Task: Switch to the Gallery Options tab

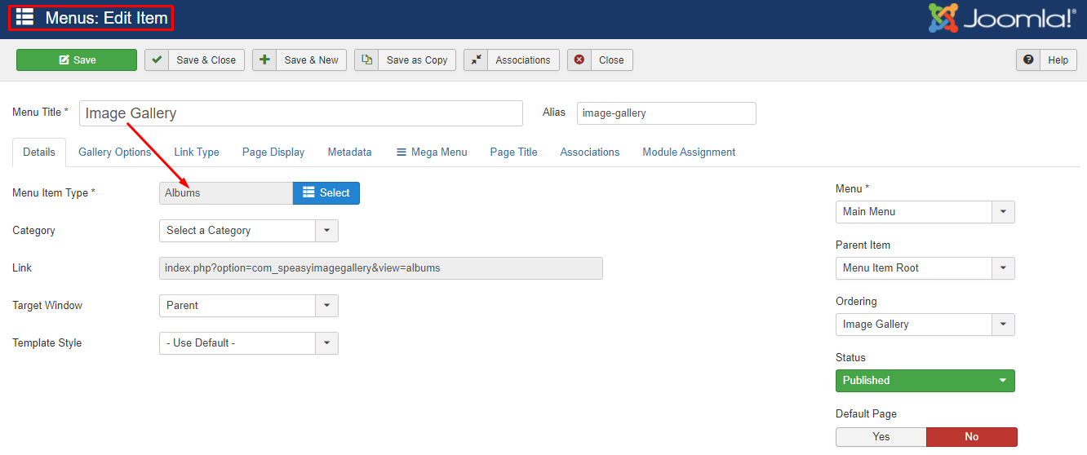Action: coord(115,152)
